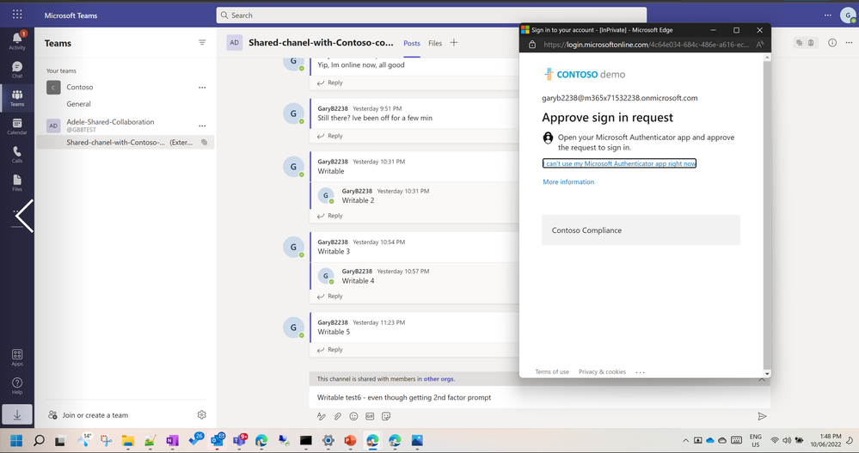
Task: Switch to the Posts tab
Action: pos(411,43)
